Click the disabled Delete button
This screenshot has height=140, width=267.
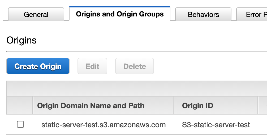pyautogui.click(x=135, y=66)
